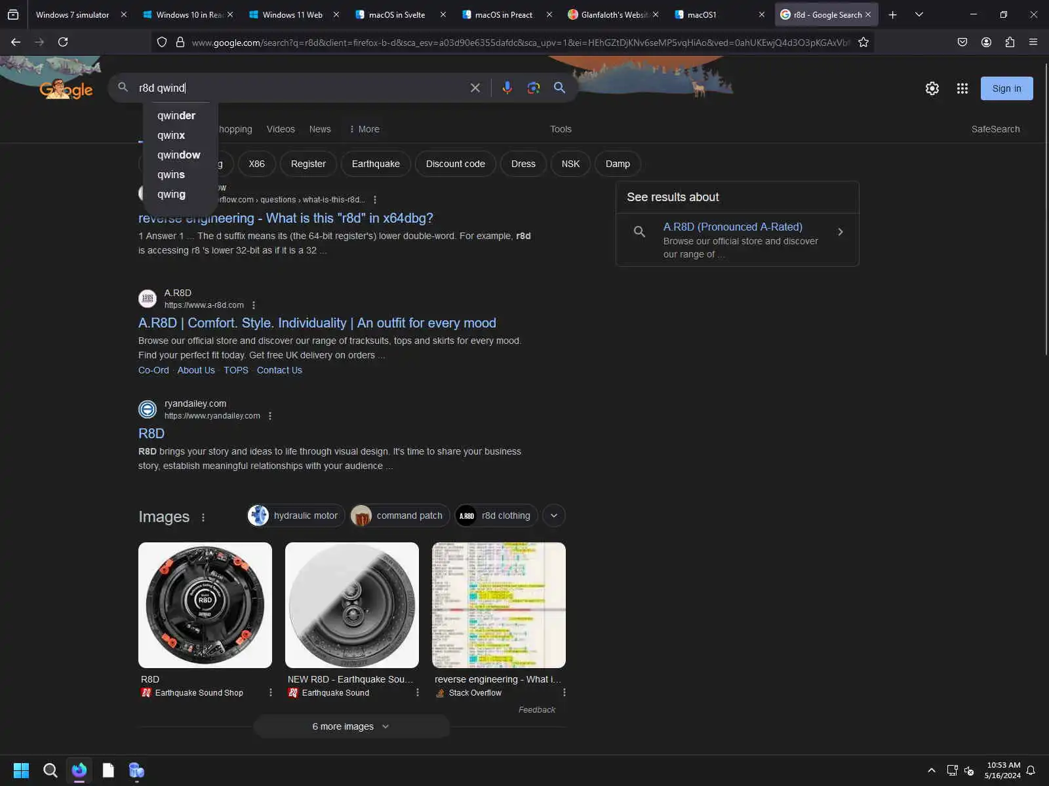Select the r8d clothing image chip

click(497, 515)
